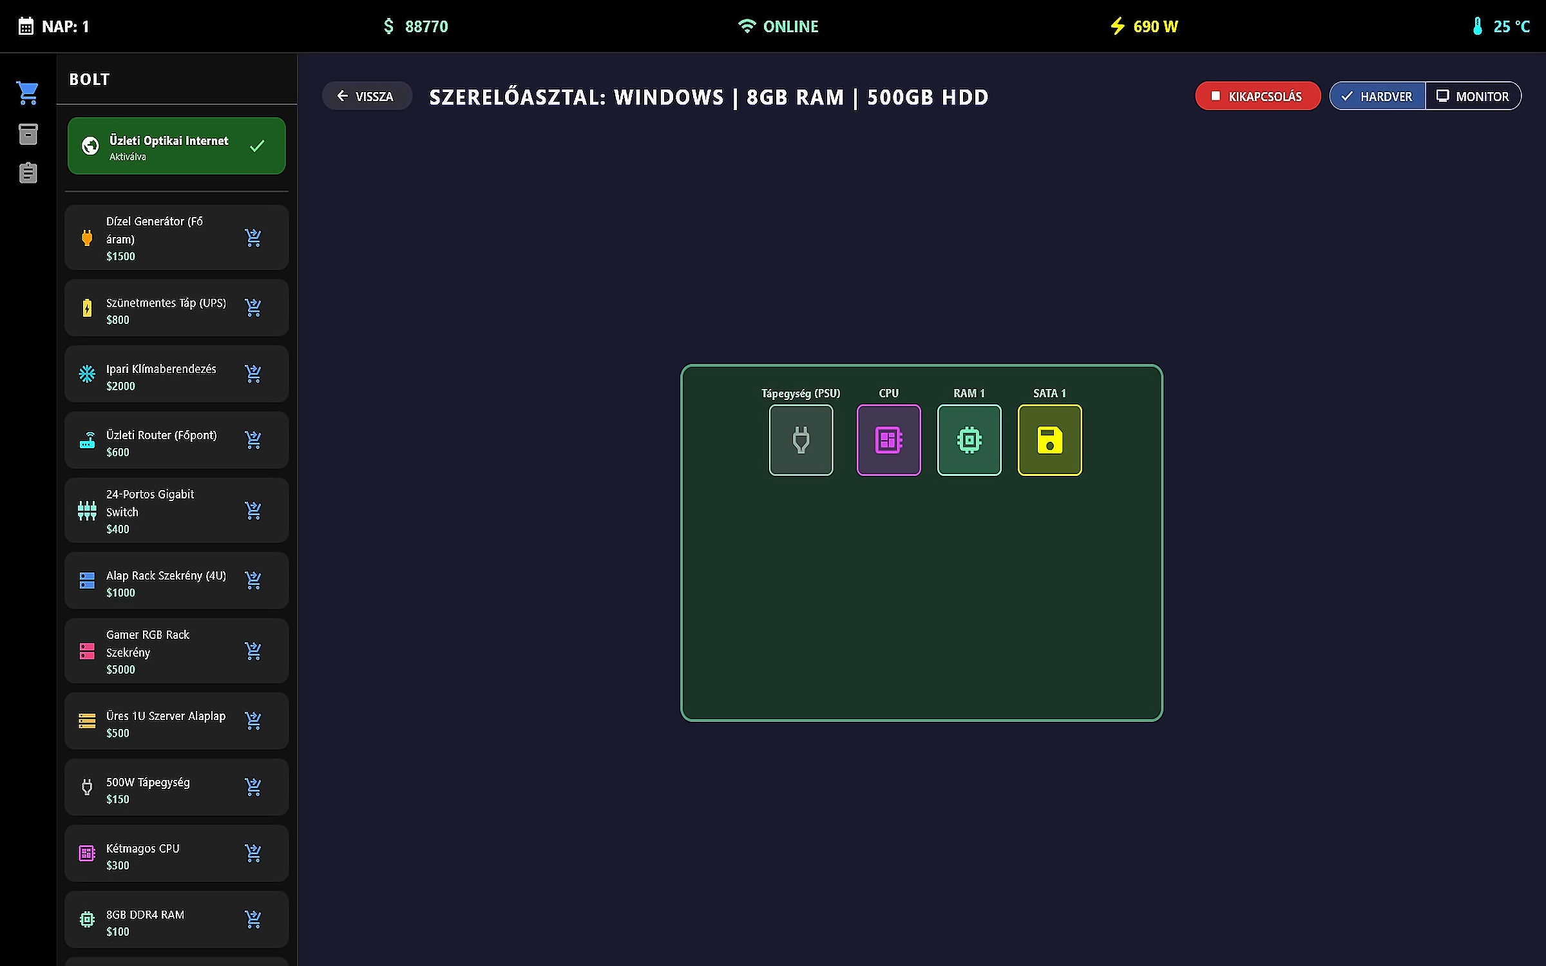
Task: Click the Tápegység (PSU) slot
Action: 801,440
